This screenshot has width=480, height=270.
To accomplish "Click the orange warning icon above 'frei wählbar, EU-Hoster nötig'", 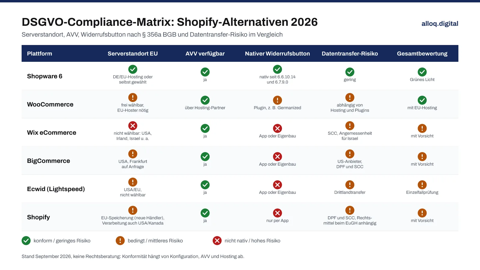I will click(133, 97).
